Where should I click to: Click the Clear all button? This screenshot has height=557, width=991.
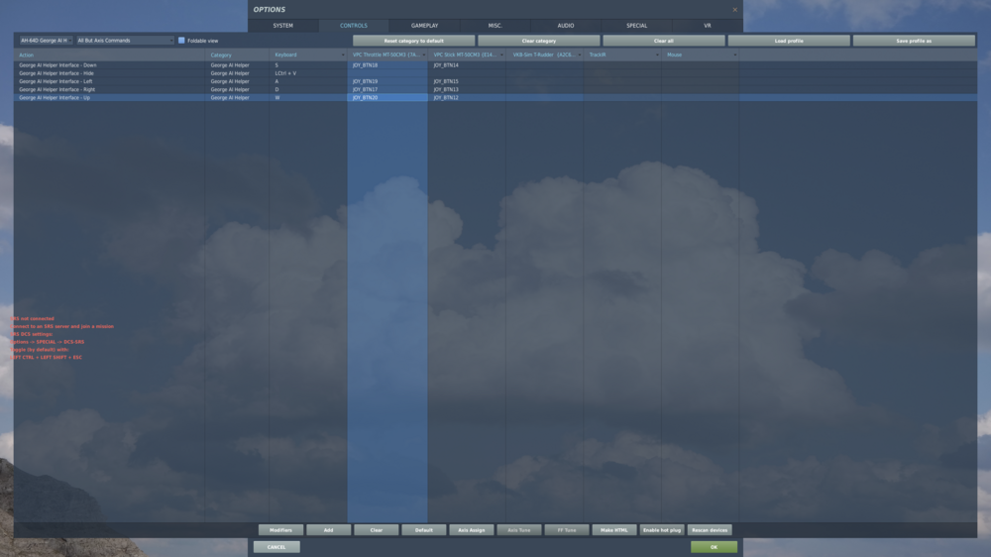(664, 41)
